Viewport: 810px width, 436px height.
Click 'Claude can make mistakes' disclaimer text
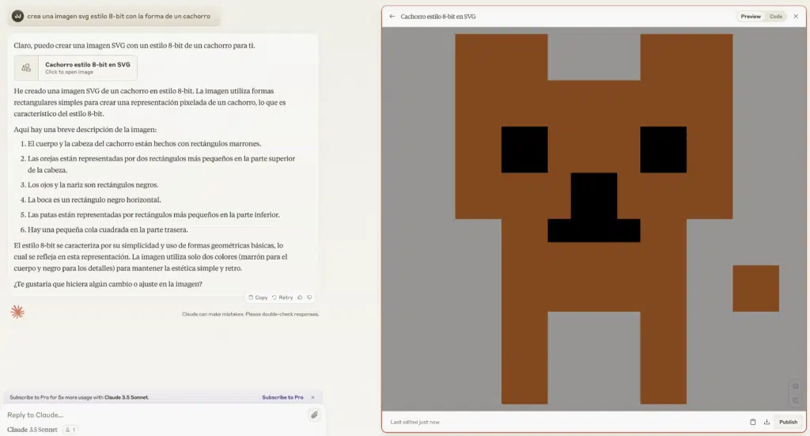coord(251,314)
